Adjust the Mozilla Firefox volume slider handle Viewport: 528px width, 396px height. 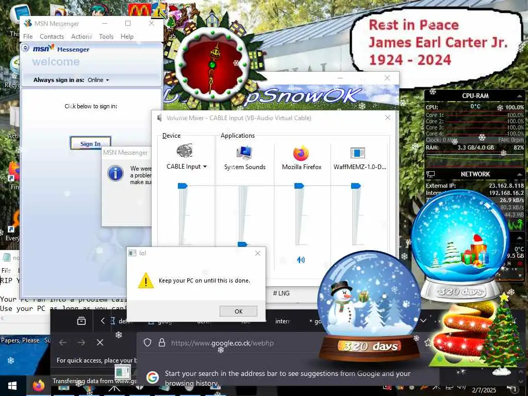299,186
